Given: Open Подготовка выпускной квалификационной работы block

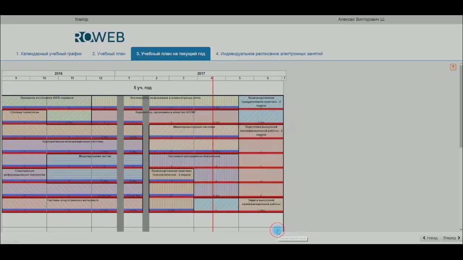Looking at the screenshot, I should point(261,131).
